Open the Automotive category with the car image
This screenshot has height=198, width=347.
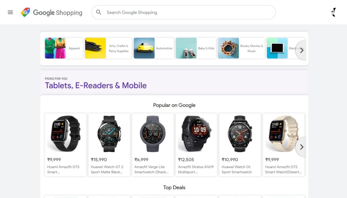153,48
